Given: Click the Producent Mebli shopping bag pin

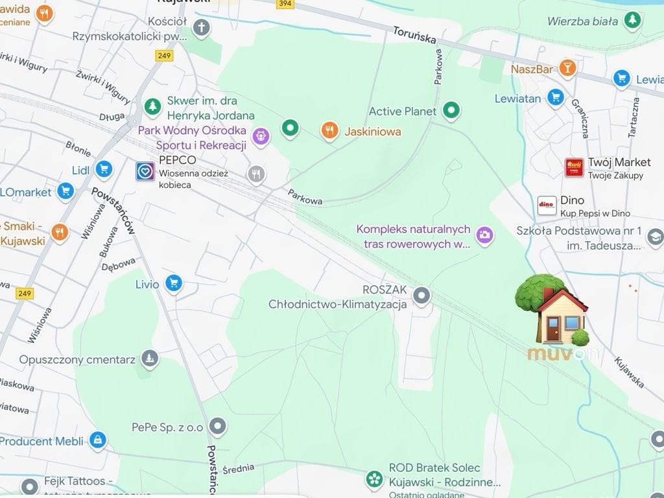Looking at the screenshot, I should 98,440.
